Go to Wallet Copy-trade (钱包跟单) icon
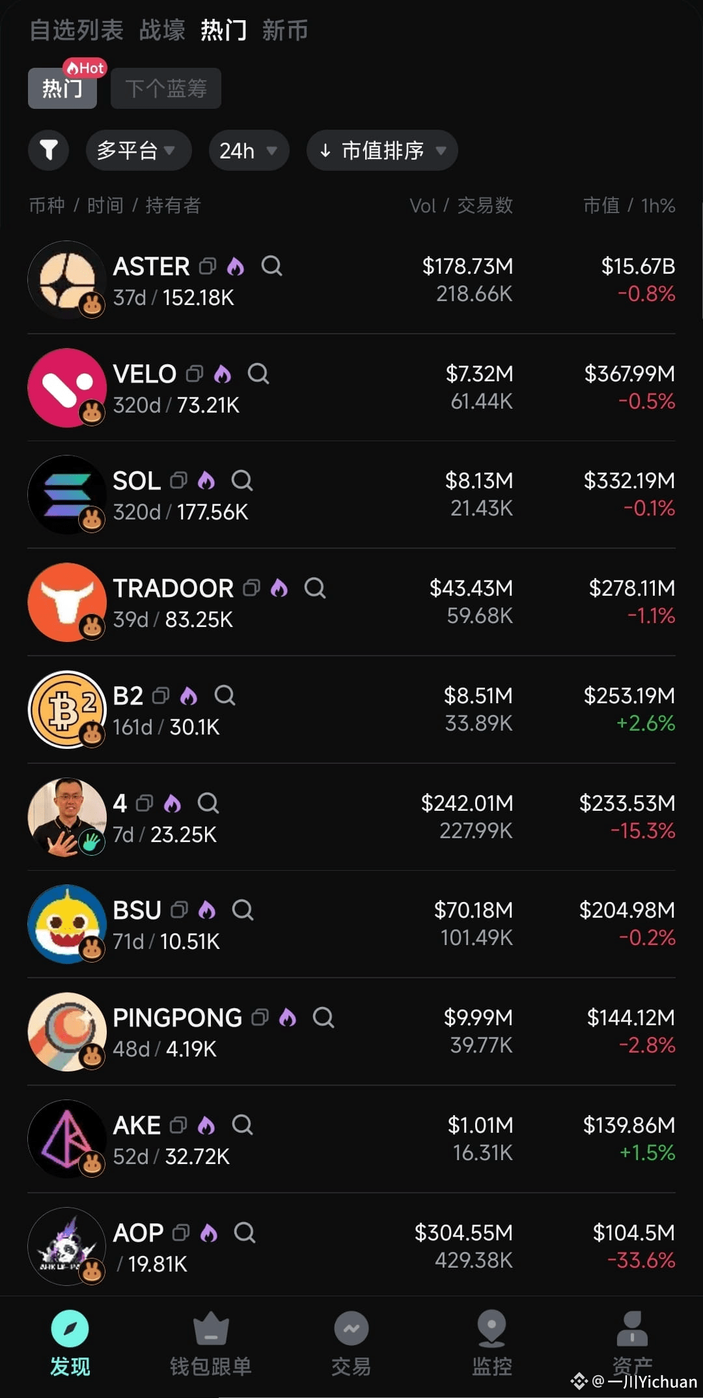Screen dimensions: 703x1398 point(211,1343)
